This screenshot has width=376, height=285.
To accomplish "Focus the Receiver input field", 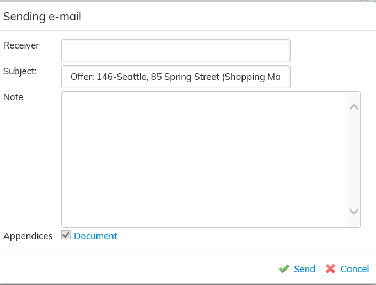I will [x=175, y=51].
